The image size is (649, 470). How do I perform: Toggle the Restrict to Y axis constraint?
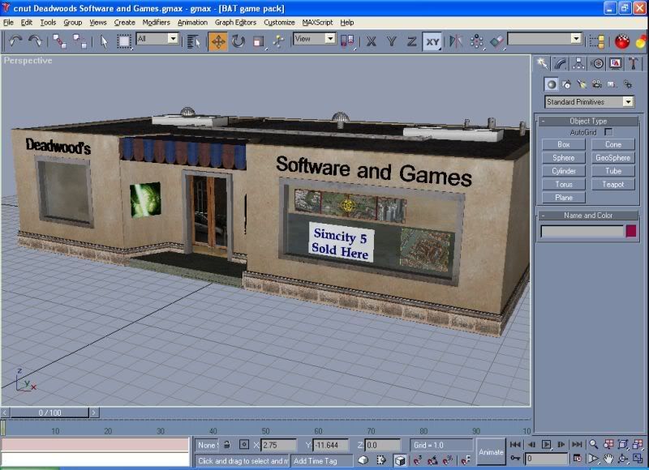(x=391, y=41)
